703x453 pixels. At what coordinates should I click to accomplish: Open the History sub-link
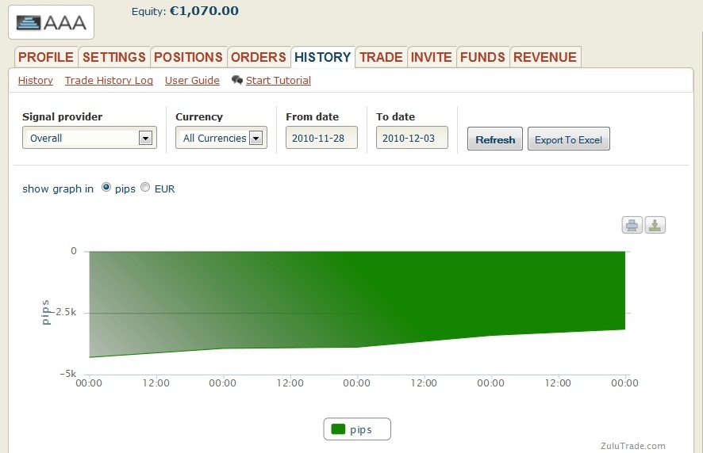[36, 81]
